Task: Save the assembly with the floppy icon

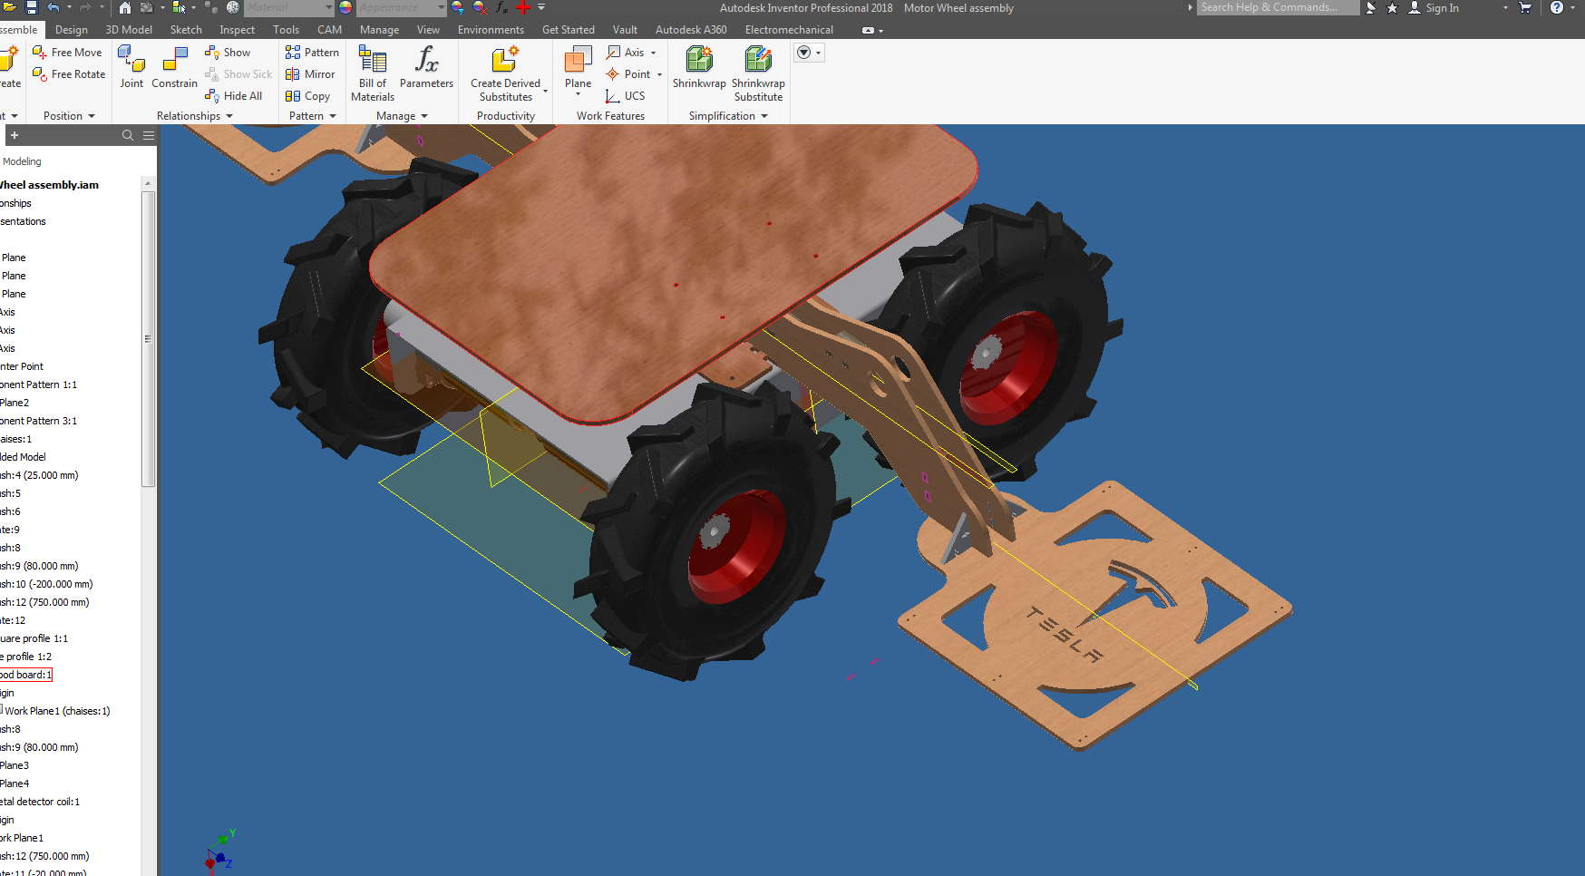Action: tap(31, 7)
